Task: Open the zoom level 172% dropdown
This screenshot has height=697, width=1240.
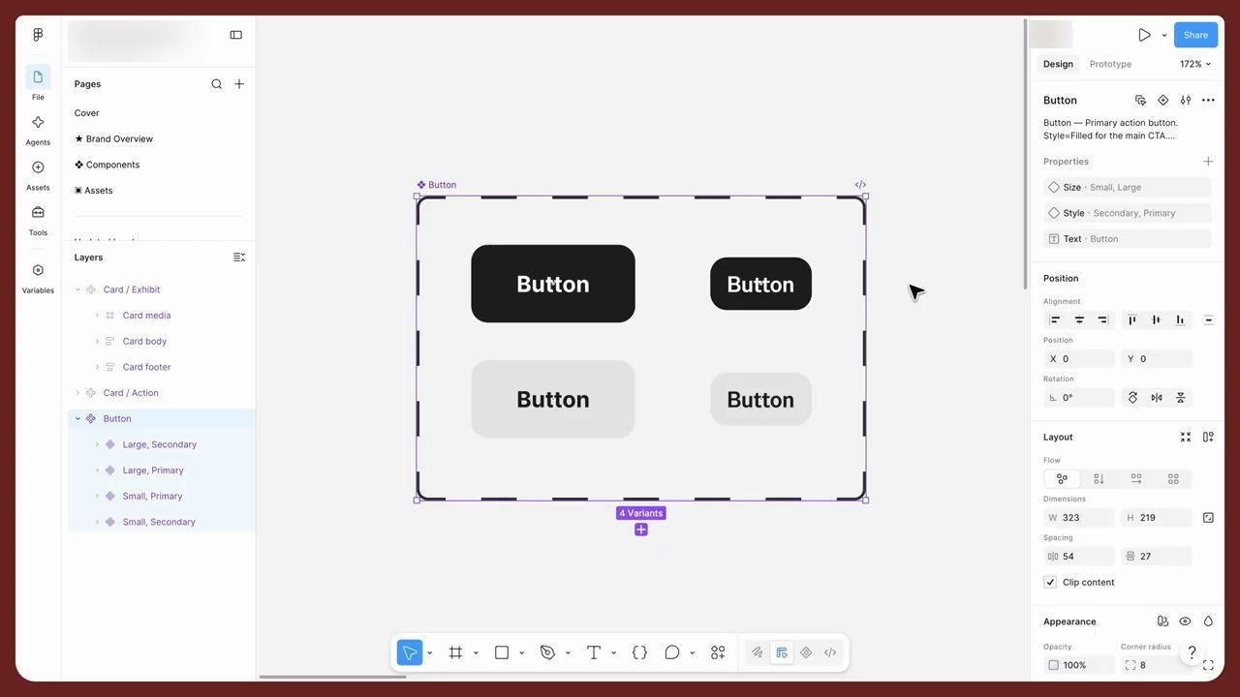Action: (x=1195, y=64)
